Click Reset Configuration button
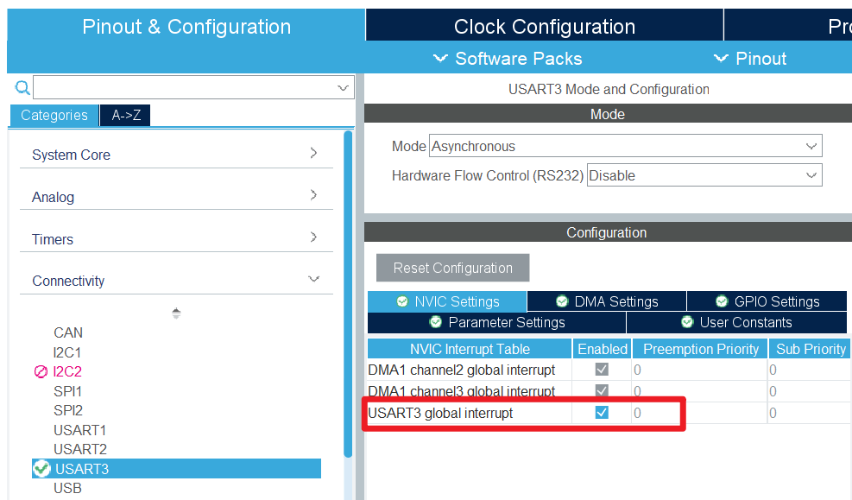The width and height of the screenshot is (852, 500). 452,268
